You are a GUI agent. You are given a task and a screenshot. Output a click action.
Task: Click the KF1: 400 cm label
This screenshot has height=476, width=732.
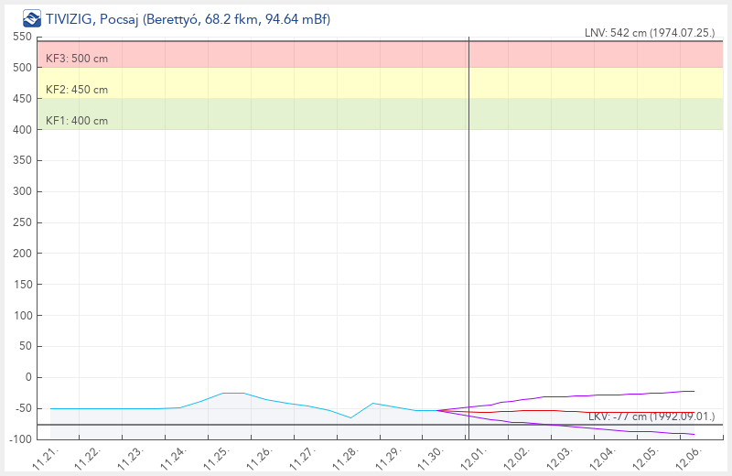[77, 121]
